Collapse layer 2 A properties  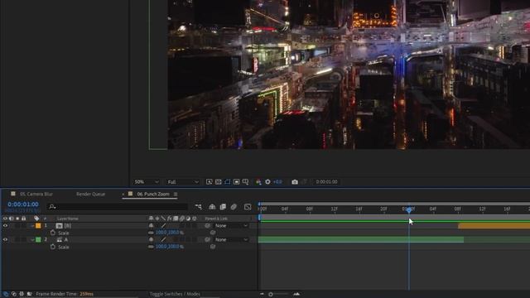32,239
